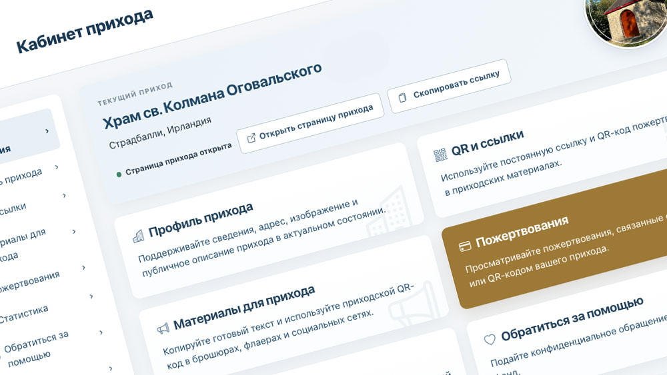
Task: Select sidebar item ending in ссылки
Action: click(x=13, y=210)
